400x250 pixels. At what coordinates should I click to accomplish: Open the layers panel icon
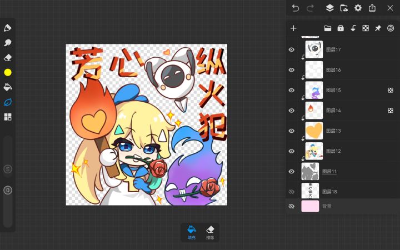point(330,8)
